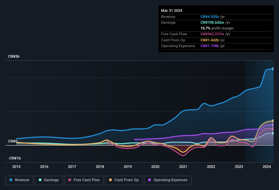This screenshot has height=190, width=279.
Task: Click the Operating Expenses label in tooltip
Action: [178, 46]
